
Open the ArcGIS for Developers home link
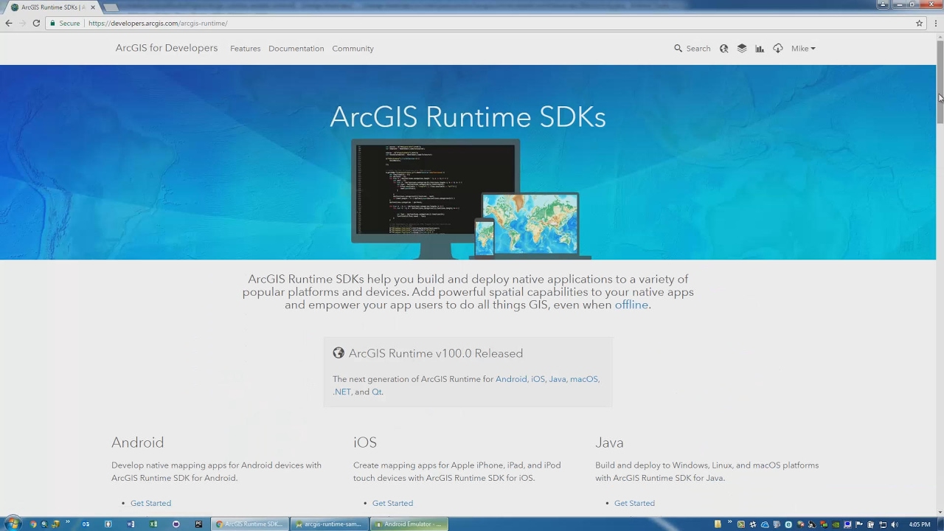pyautogui.click(x=167, y=48)
